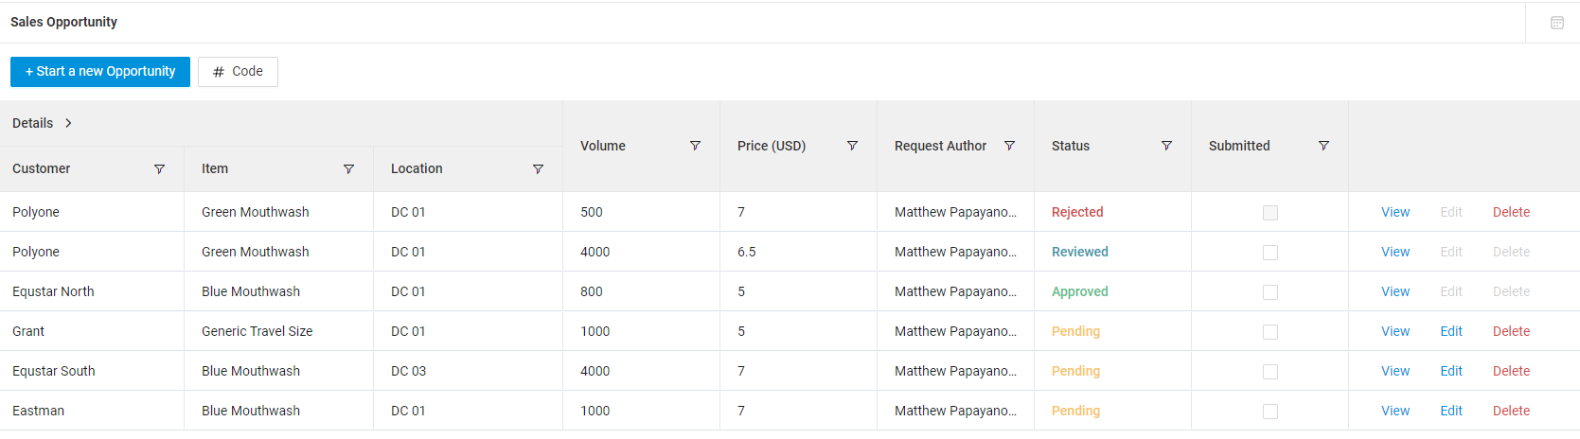This screenshot has height=439, width=1580.
Task: Filter the Submitted column
Action: 1323,146
